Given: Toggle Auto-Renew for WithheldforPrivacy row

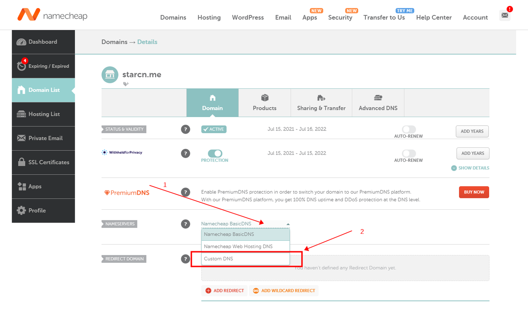Looking at the screenshot, I should coord(409,153).
